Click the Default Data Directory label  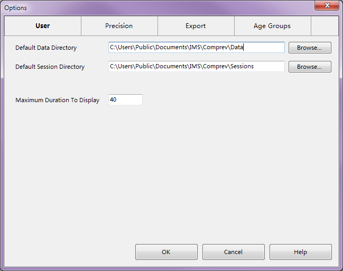pos(46,48)
